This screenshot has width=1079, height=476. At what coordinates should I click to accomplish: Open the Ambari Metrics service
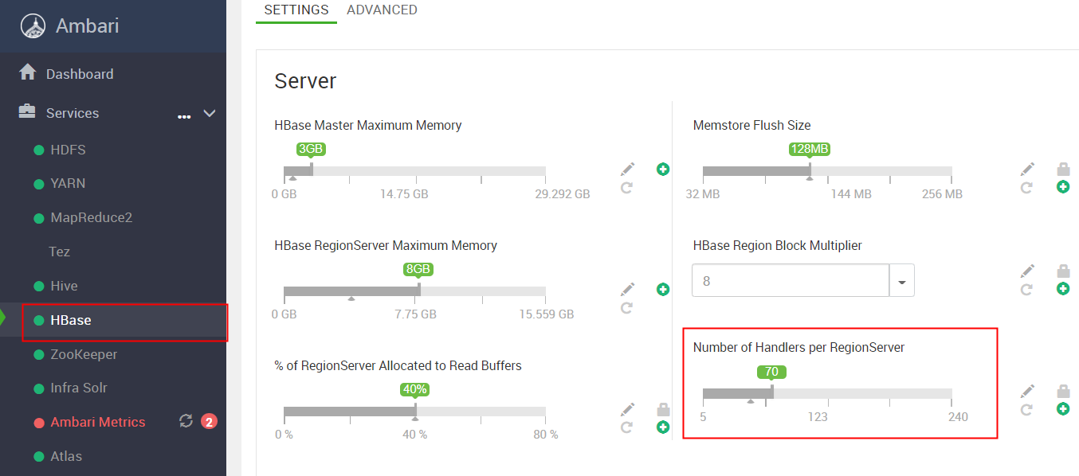pos(97,422)
